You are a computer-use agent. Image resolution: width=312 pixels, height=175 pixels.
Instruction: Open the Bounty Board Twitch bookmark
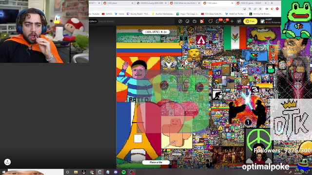point(138,14)
